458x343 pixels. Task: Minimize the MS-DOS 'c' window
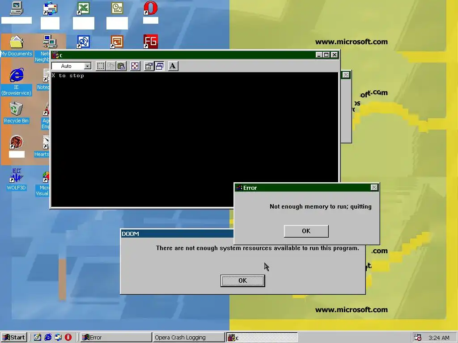coord(319,55)
